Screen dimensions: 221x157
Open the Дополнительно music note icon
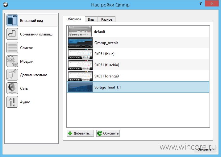point(12,75)
